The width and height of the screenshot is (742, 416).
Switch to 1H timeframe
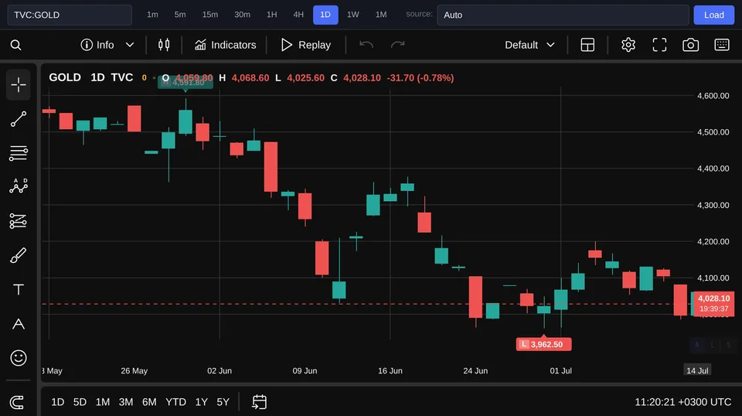pos(271,15)
